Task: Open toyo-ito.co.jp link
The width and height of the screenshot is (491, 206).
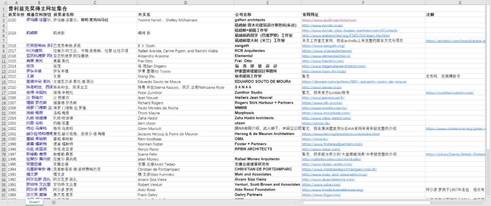Action: click(324, 71)
